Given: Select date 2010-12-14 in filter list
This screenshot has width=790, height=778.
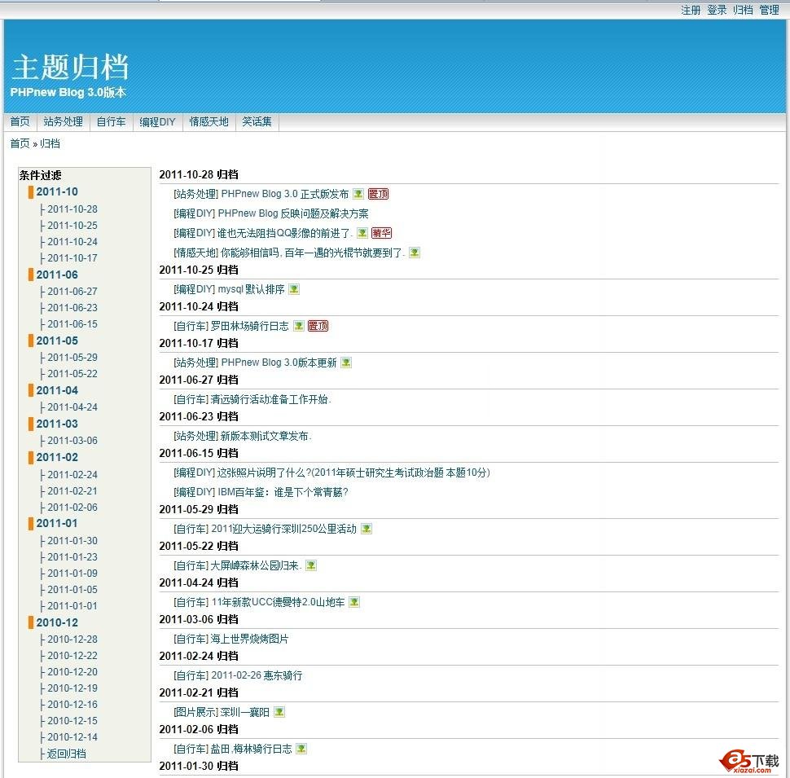Looking at the screenshot, I should click(72, 736).
